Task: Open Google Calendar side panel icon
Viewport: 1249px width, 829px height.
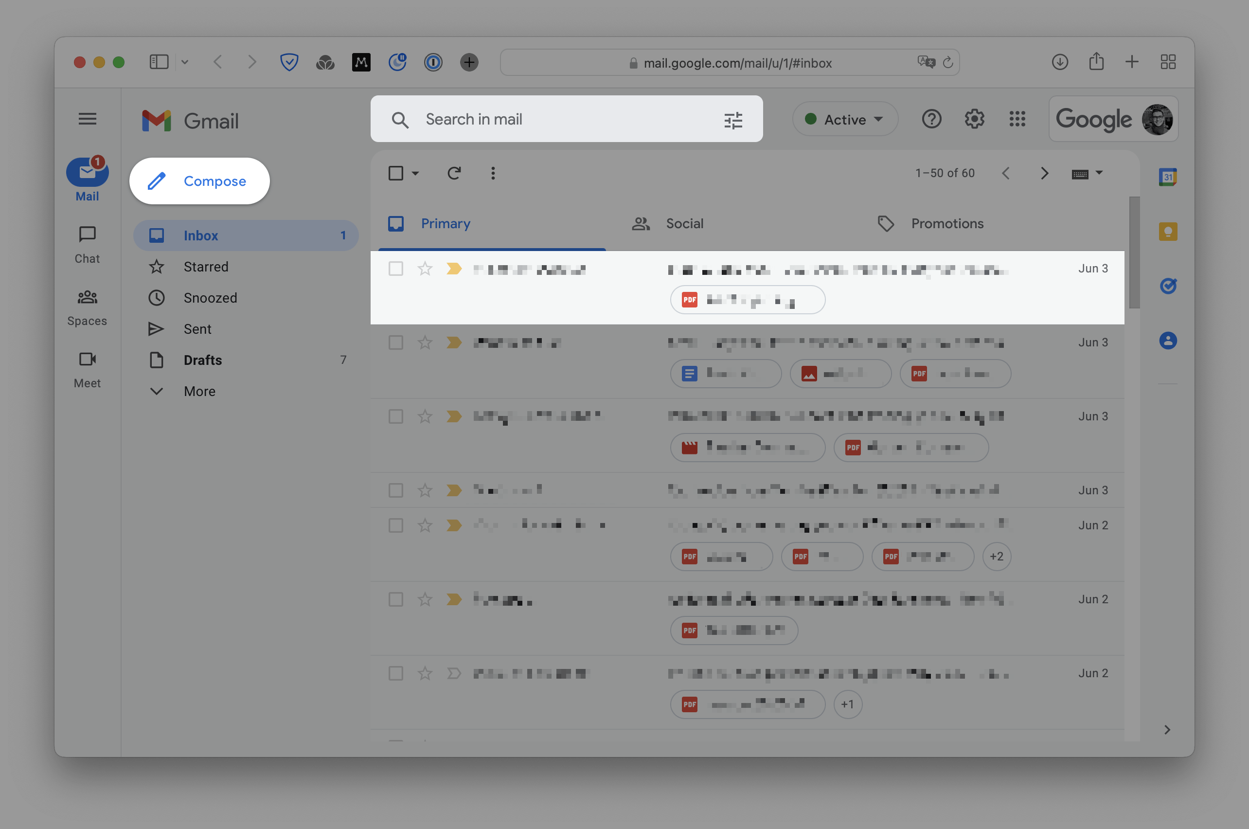Action: (x=1168, y=177)
